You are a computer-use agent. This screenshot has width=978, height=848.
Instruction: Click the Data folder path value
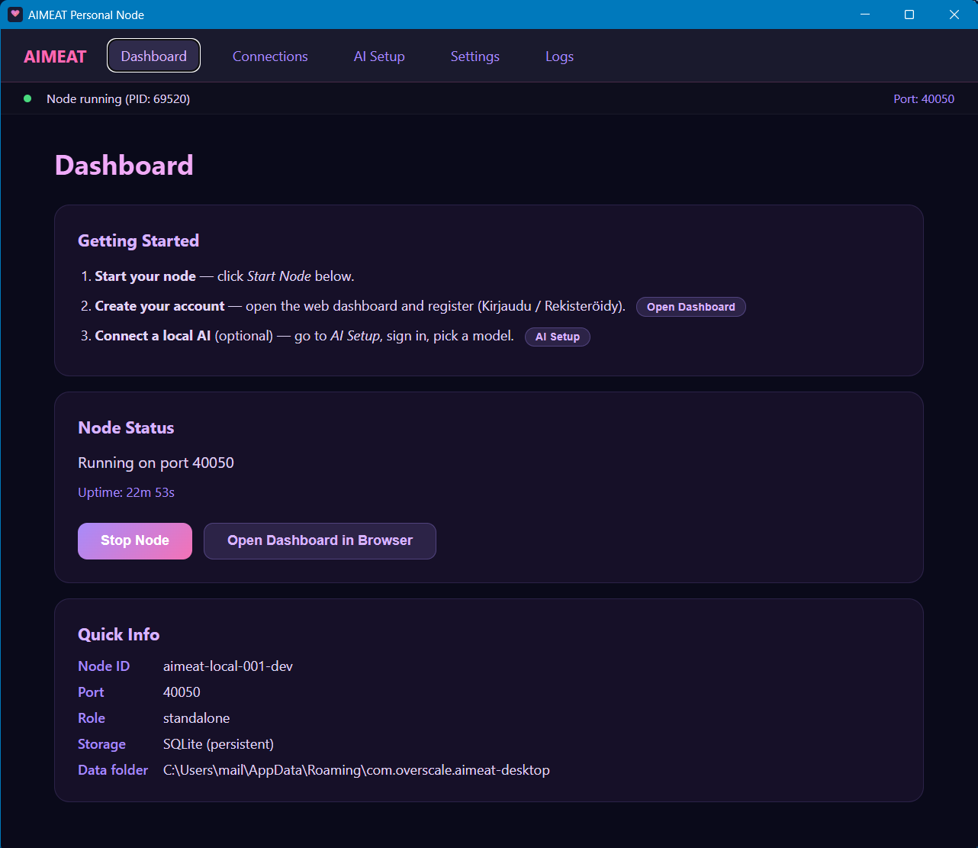point(356,770)
